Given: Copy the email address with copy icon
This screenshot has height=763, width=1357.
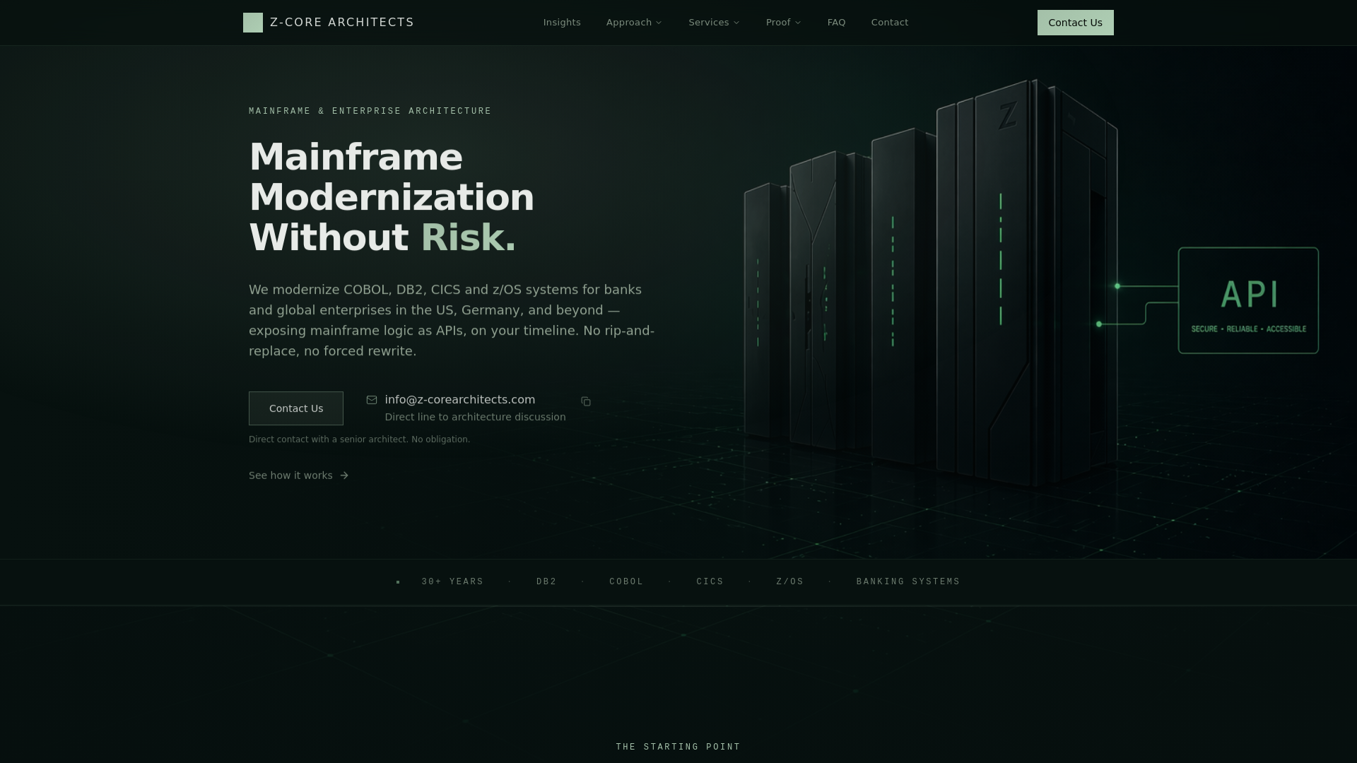Looking at the screenshot, I should [x=586, y=401].
